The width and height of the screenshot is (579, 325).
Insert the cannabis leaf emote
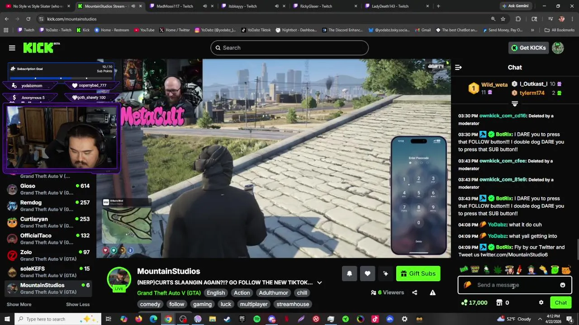pos(498,270)
